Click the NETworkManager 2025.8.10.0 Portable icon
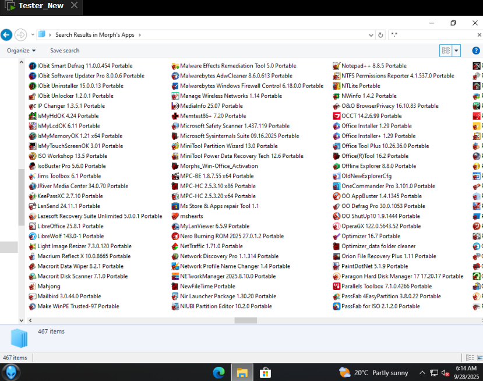The image size is (483, 381). [x=175, y=276]
